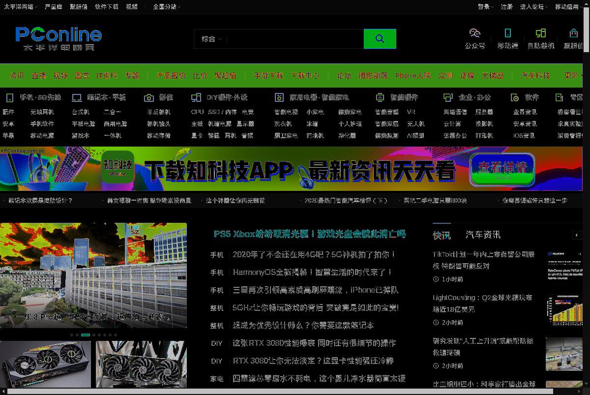The height and width of the screenshot is (395, 590).
Task: Click ticker text 2020最热门智能汽车增评（下）
Action: pos(346,201)
